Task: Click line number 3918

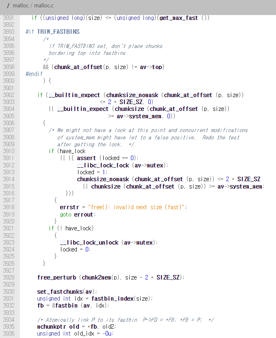Action: (x=9, y=207)
